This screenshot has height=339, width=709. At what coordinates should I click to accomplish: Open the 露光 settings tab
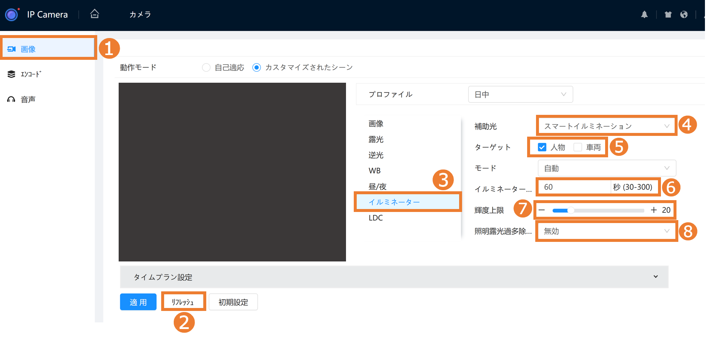[x=376, y=140]
